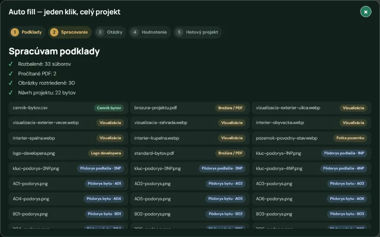This screenshot has width=380, height=237.
Task: Click the Pôdorys podlažia · 3NP tag
Action: (222, 169)
